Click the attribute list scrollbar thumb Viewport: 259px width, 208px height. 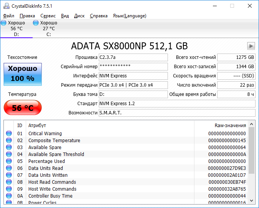click(x=252, y=150)
